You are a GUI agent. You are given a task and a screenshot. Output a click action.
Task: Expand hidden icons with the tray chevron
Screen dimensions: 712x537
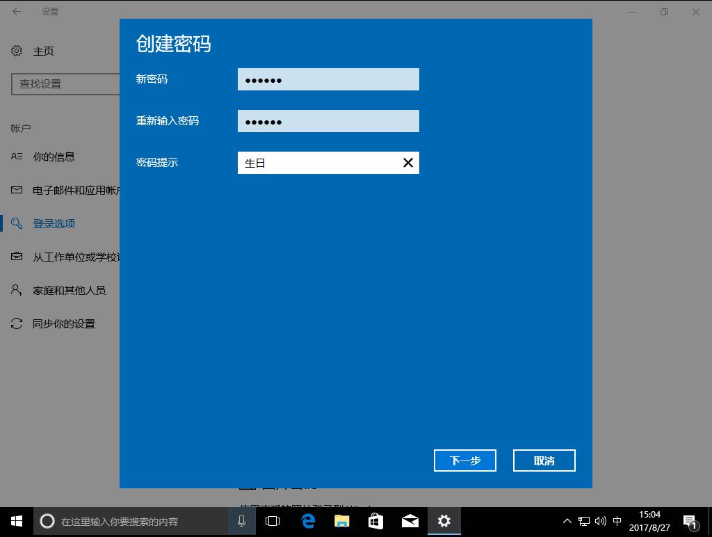[x=567, y=520]
